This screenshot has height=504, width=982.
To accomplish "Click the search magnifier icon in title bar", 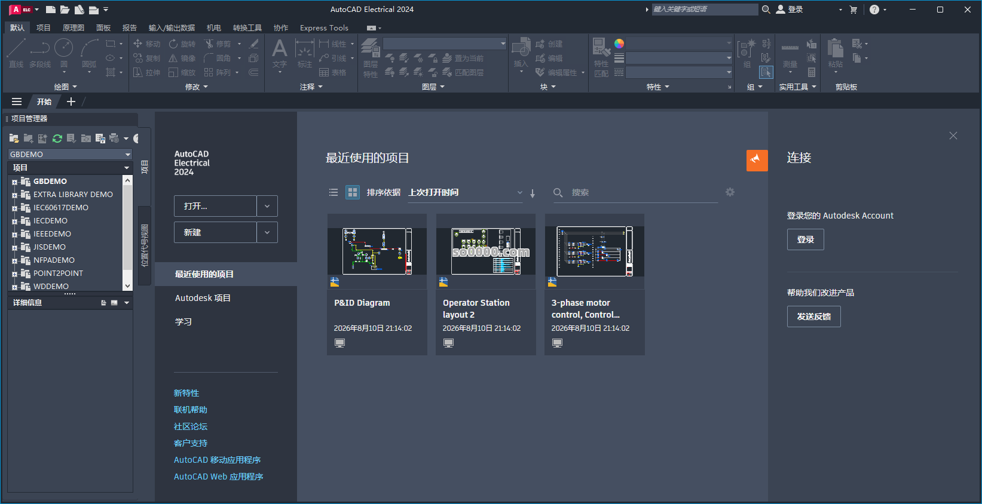I will [x=766, y=10].
